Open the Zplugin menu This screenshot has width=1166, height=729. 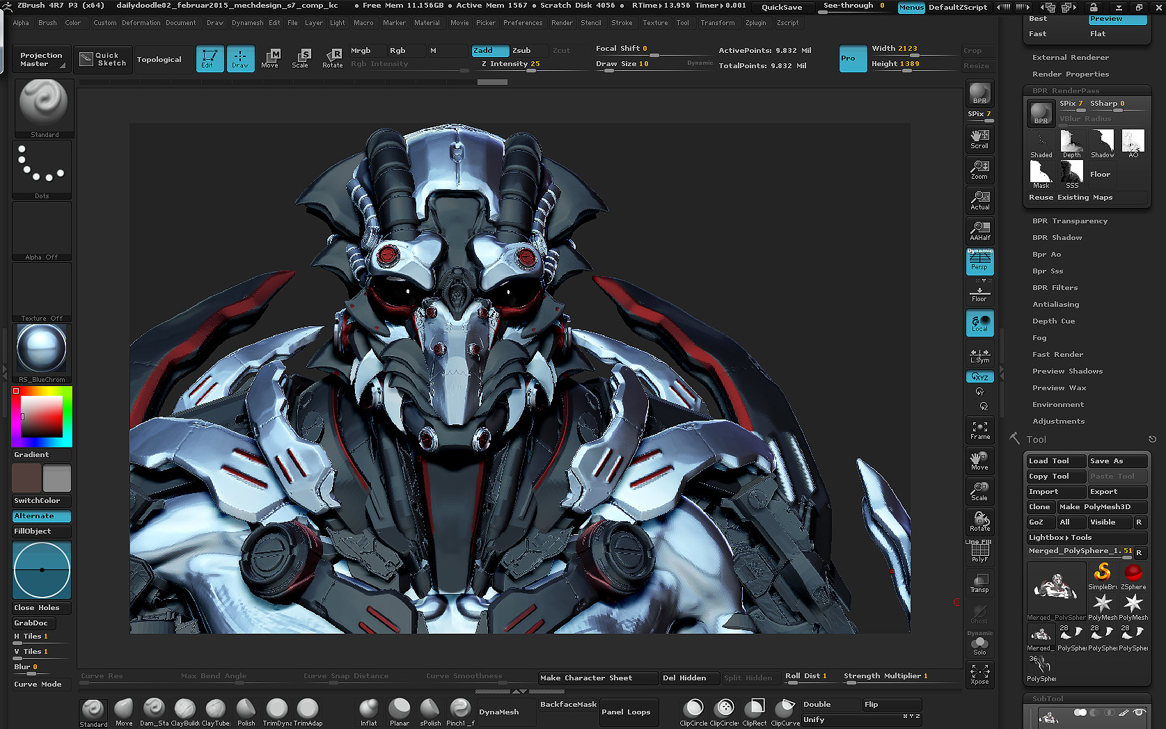click(x=755, y=23)
